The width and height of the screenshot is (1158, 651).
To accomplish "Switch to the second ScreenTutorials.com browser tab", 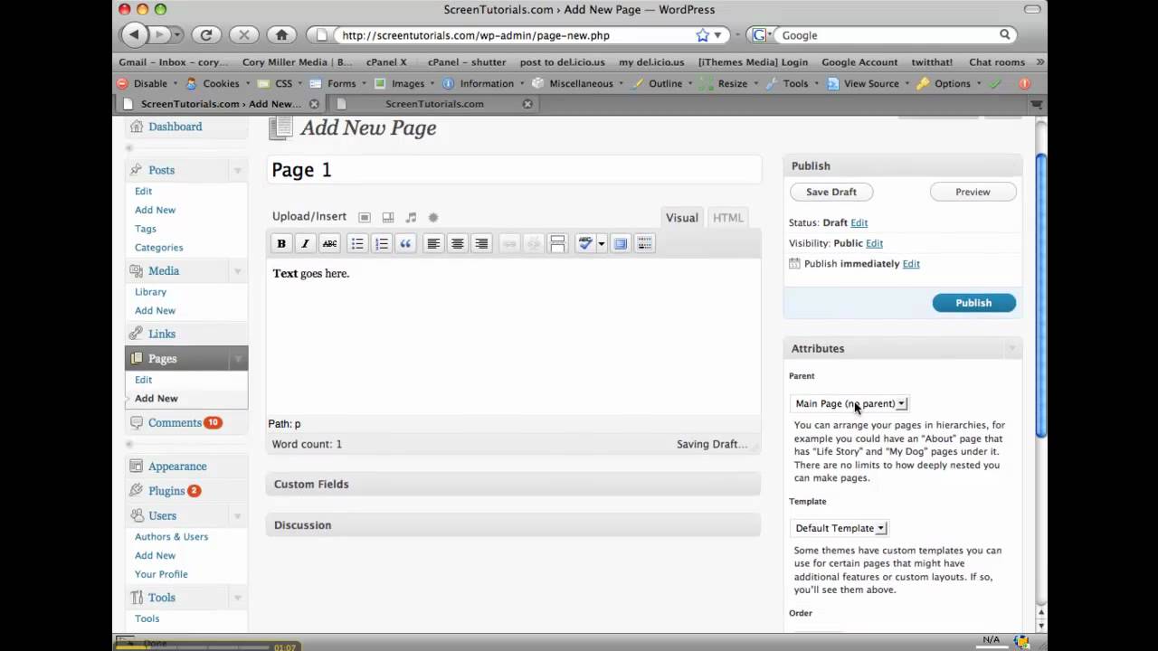I will (434, 104).
